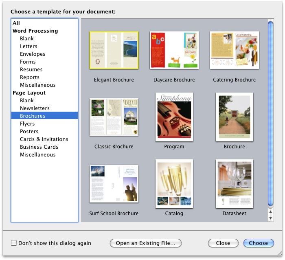Select the Page Layout category heading

44,93
